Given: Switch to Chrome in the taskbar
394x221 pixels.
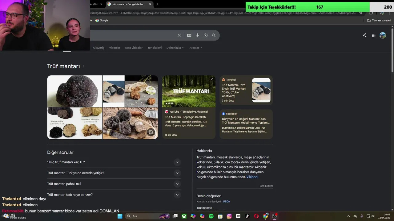Looking at the screenshot, I should pos(265,216).
